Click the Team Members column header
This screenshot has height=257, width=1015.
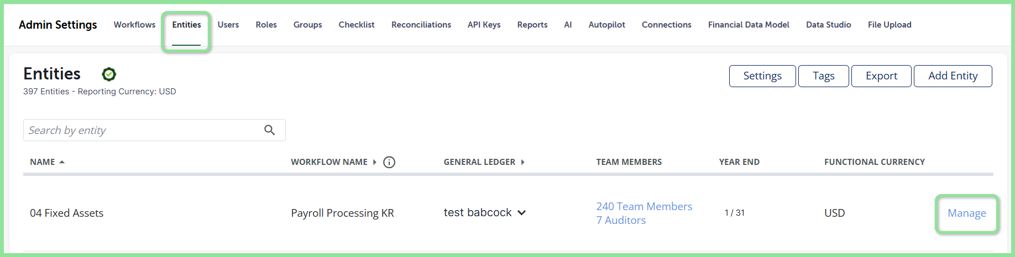click(x=629, y=162)
